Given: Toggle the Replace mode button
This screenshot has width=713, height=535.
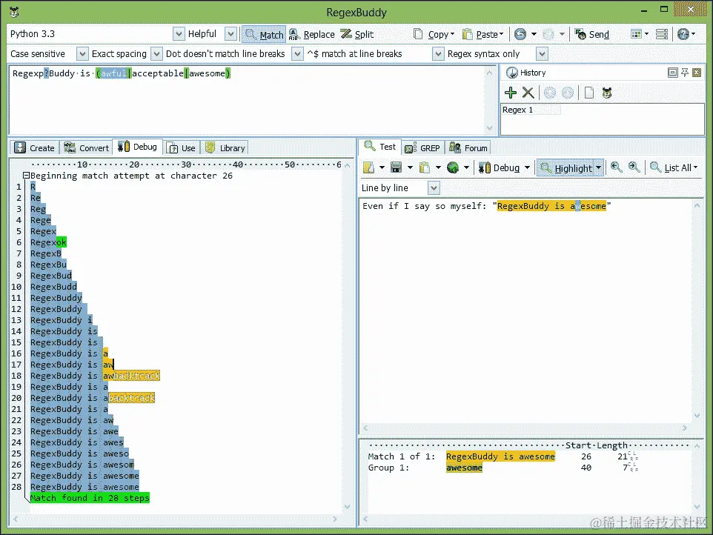Looking at the screenshot, I should tap(311, 34).
